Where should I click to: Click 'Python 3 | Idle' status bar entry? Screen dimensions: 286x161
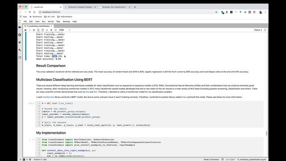click(x=40, y=160)
